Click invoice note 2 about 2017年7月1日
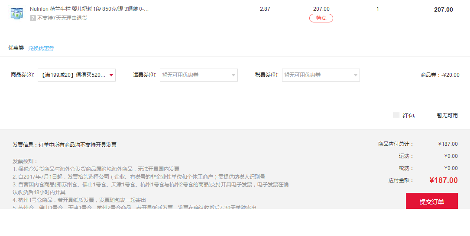 coord(139,176)
